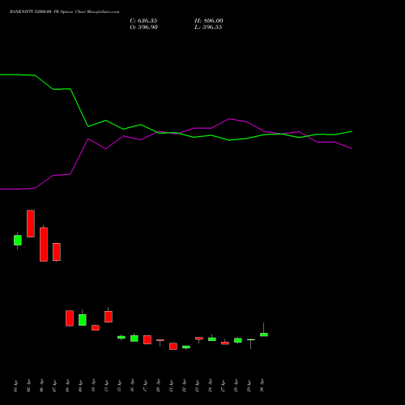Click the small red candlestick for 10 Apr

coord(96,328)
